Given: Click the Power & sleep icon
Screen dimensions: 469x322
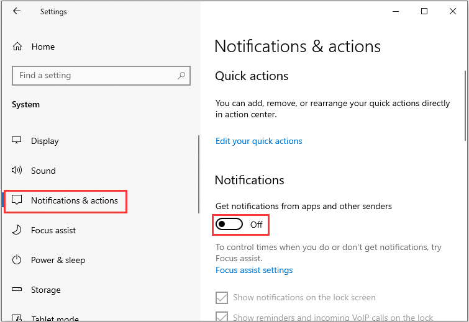Looking at the screenshot, I should (17, 260).
